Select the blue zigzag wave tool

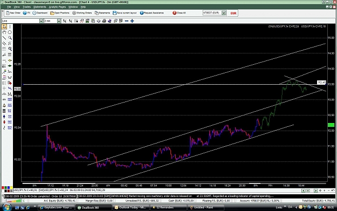(10, 89)
